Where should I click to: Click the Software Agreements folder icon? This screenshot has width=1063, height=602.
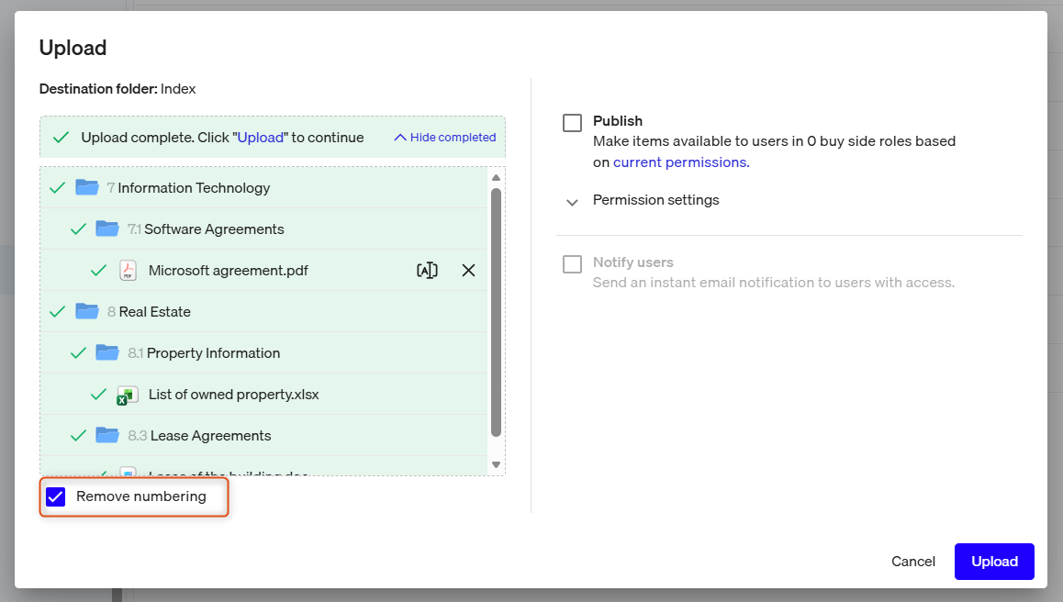(107, 229)
